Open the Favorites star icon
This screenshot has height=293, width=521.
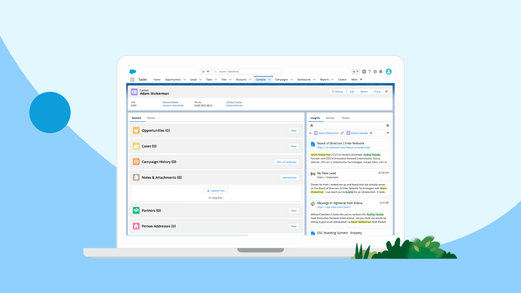click(x=354, y=72)
